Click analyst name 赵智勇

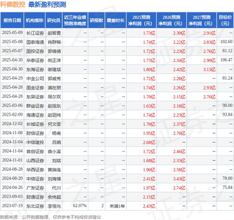(x=54, y=33)
